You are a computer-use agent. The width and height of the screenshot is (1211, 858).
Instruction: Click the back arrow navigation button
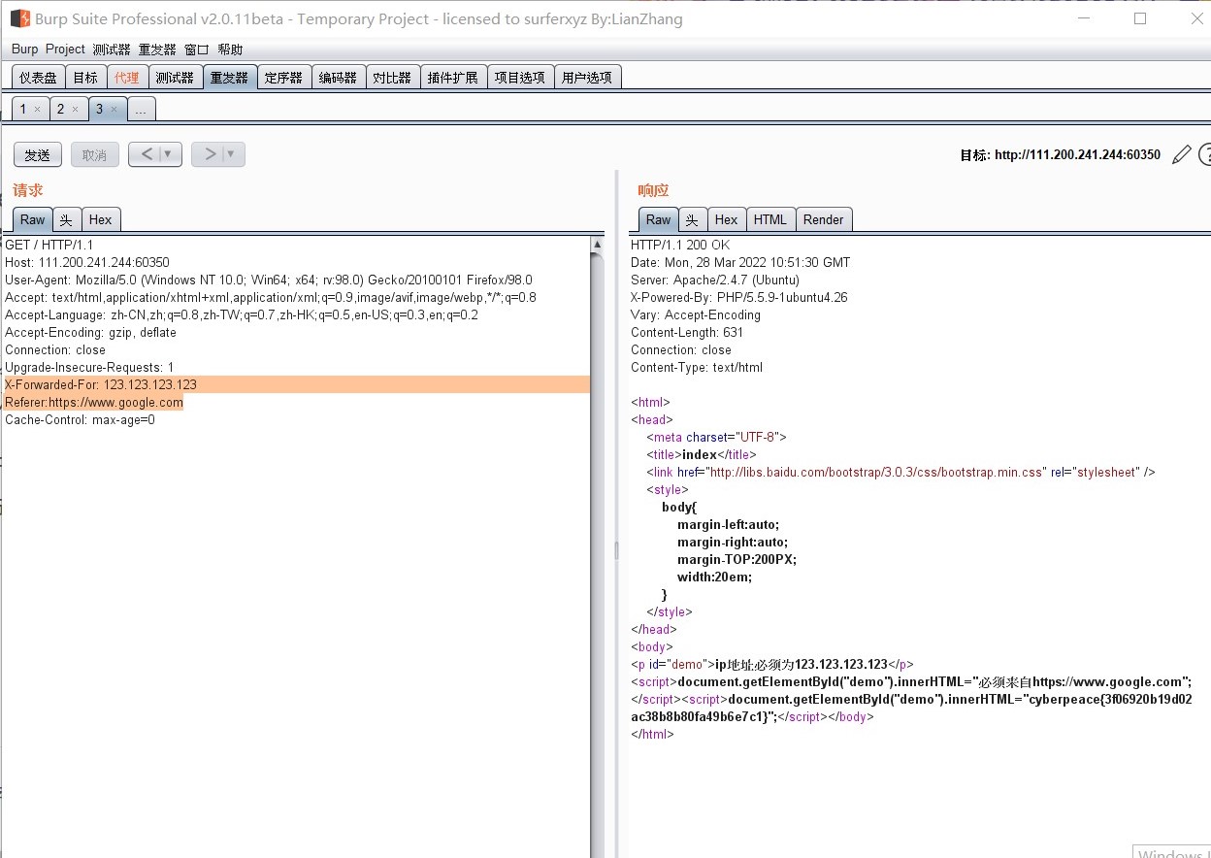click(147, 153)
